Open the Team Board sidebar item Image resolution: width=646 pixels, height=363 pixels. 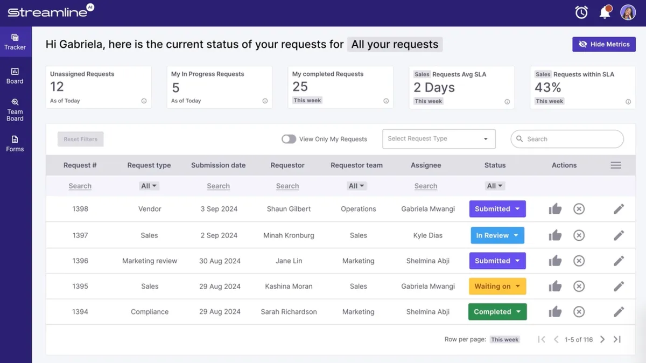[15, 110]
